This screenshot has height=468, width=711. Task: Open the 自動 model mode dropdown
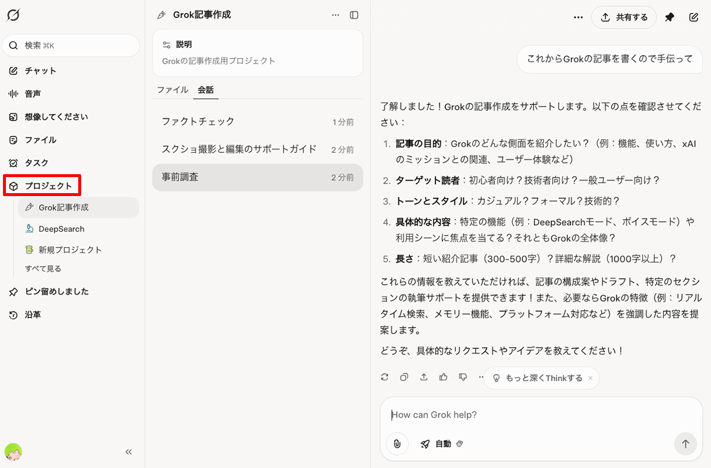441,444
